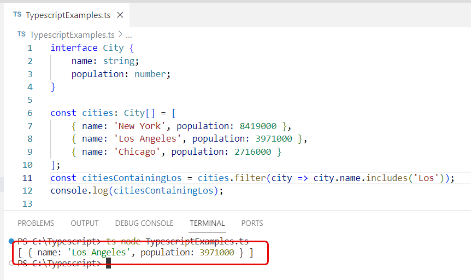Click the TS file icon in the tab
471x280 pixels.
tap(17, 14)
